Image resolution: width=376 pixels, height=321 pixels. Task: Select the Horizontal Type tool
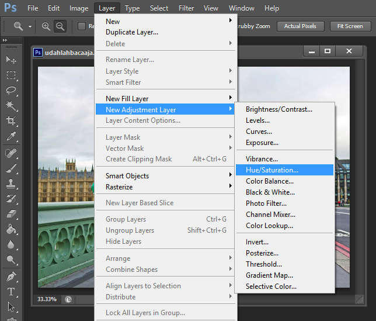[11, 292]
